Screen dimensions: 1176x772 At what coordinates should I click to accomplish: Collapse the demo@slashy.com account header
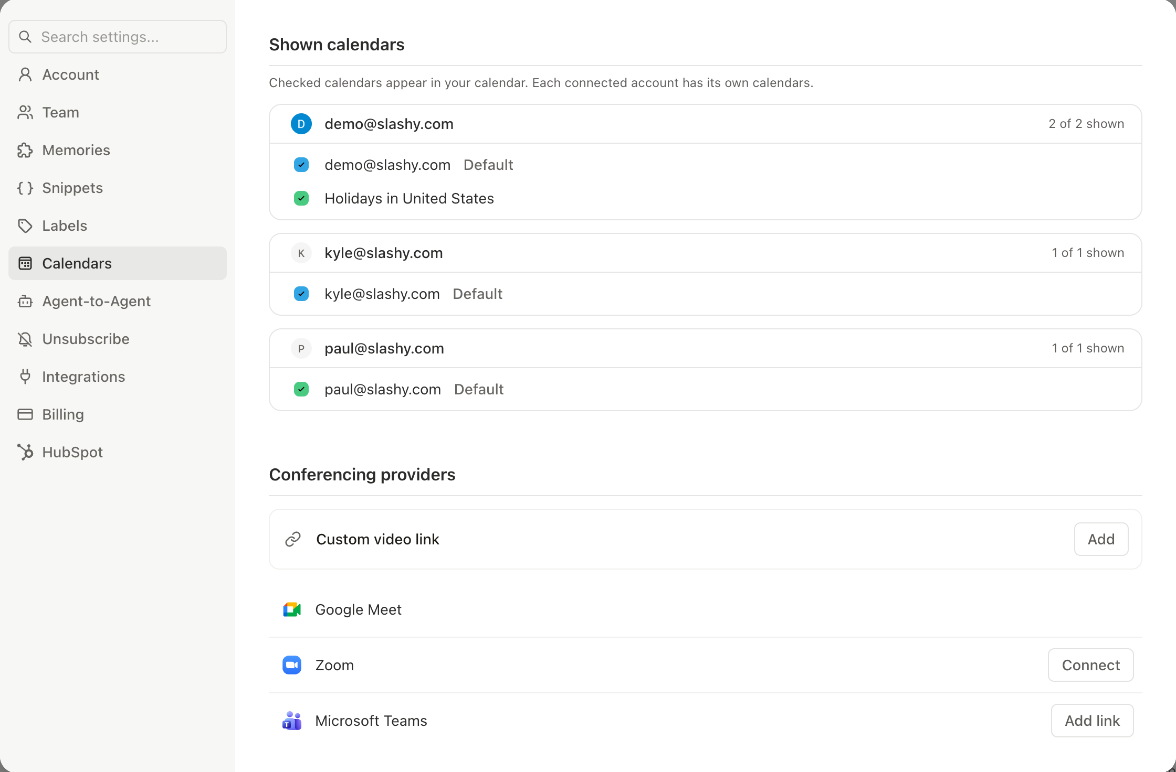point(705,124)
